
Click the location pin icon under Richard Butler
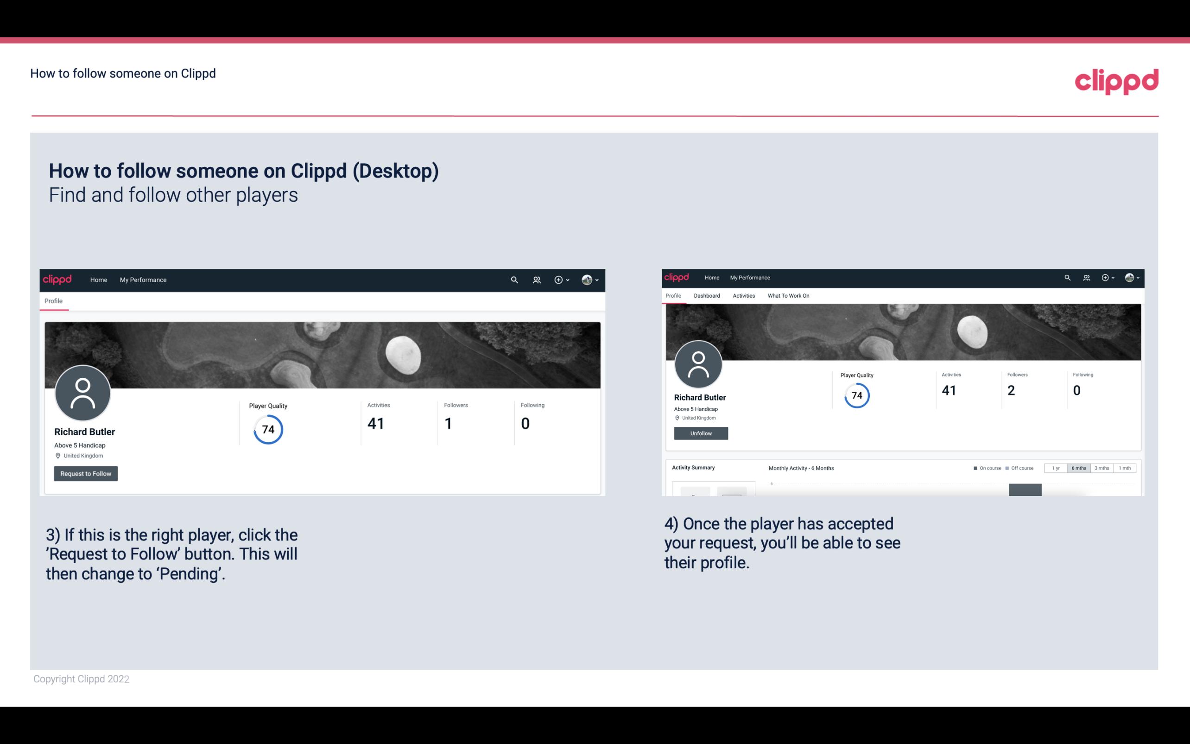coord(58,455)
